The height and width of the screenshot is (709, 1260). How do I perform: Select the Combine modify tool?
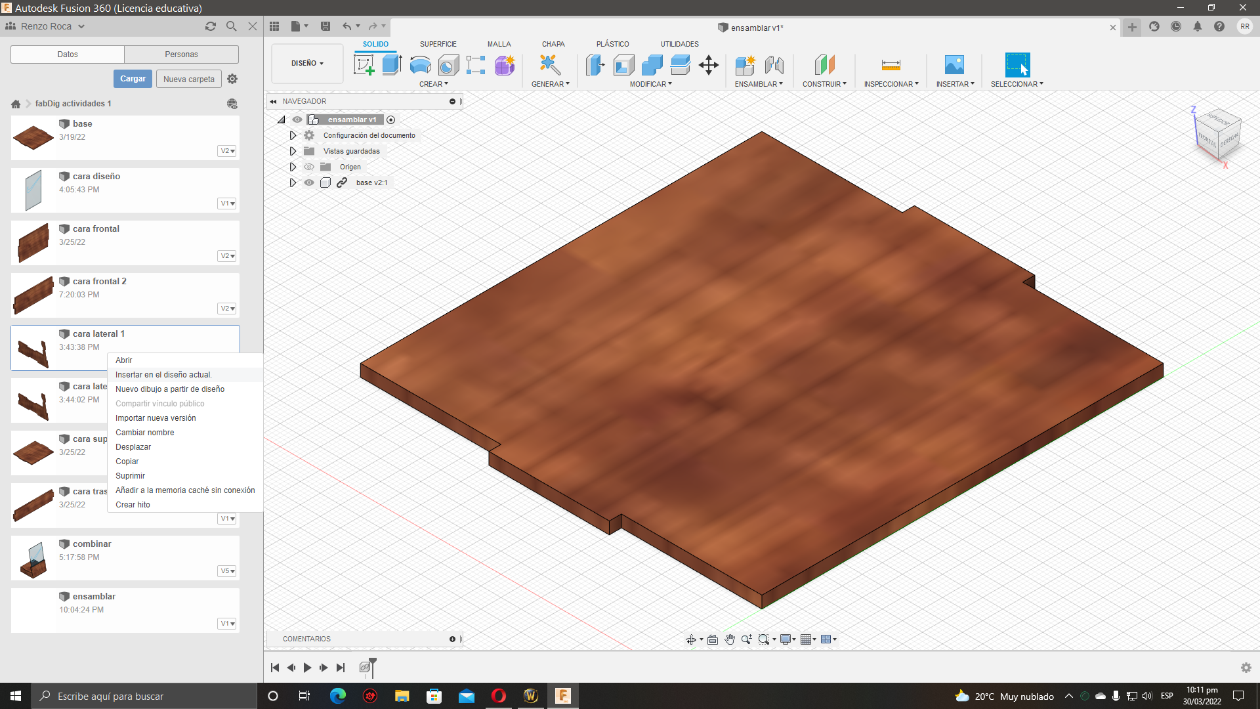click(x=652, y=65)
